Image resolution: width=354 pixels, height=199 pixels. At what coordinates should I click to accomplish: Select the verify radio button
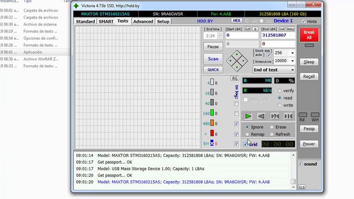[x=279, y=91]
